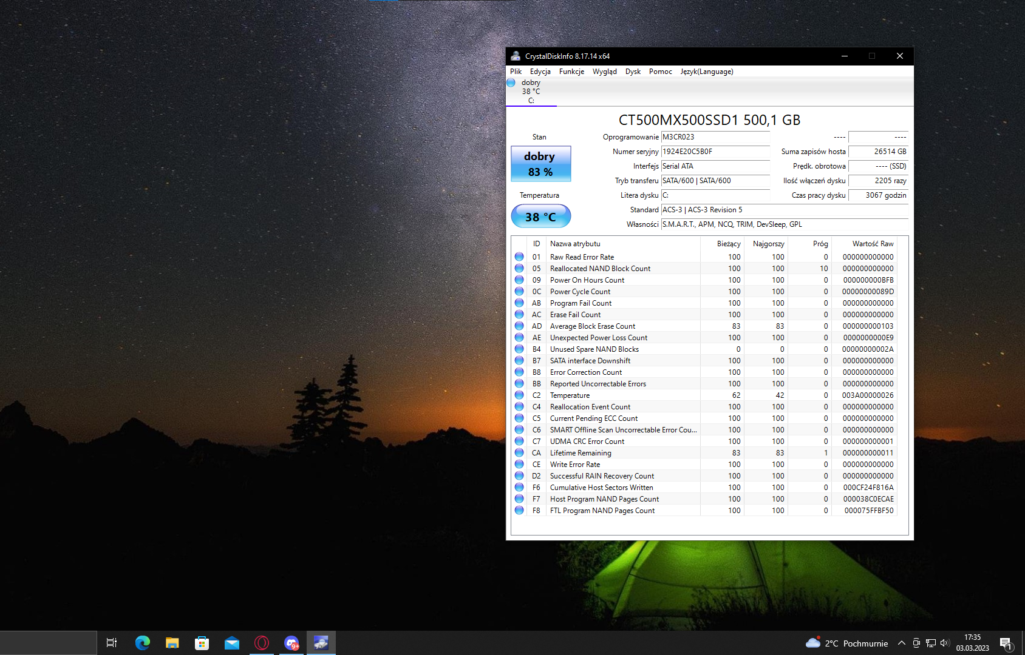1025x655 pixels.
Task: Click the Bieżący column header
Action: (722, 244)
